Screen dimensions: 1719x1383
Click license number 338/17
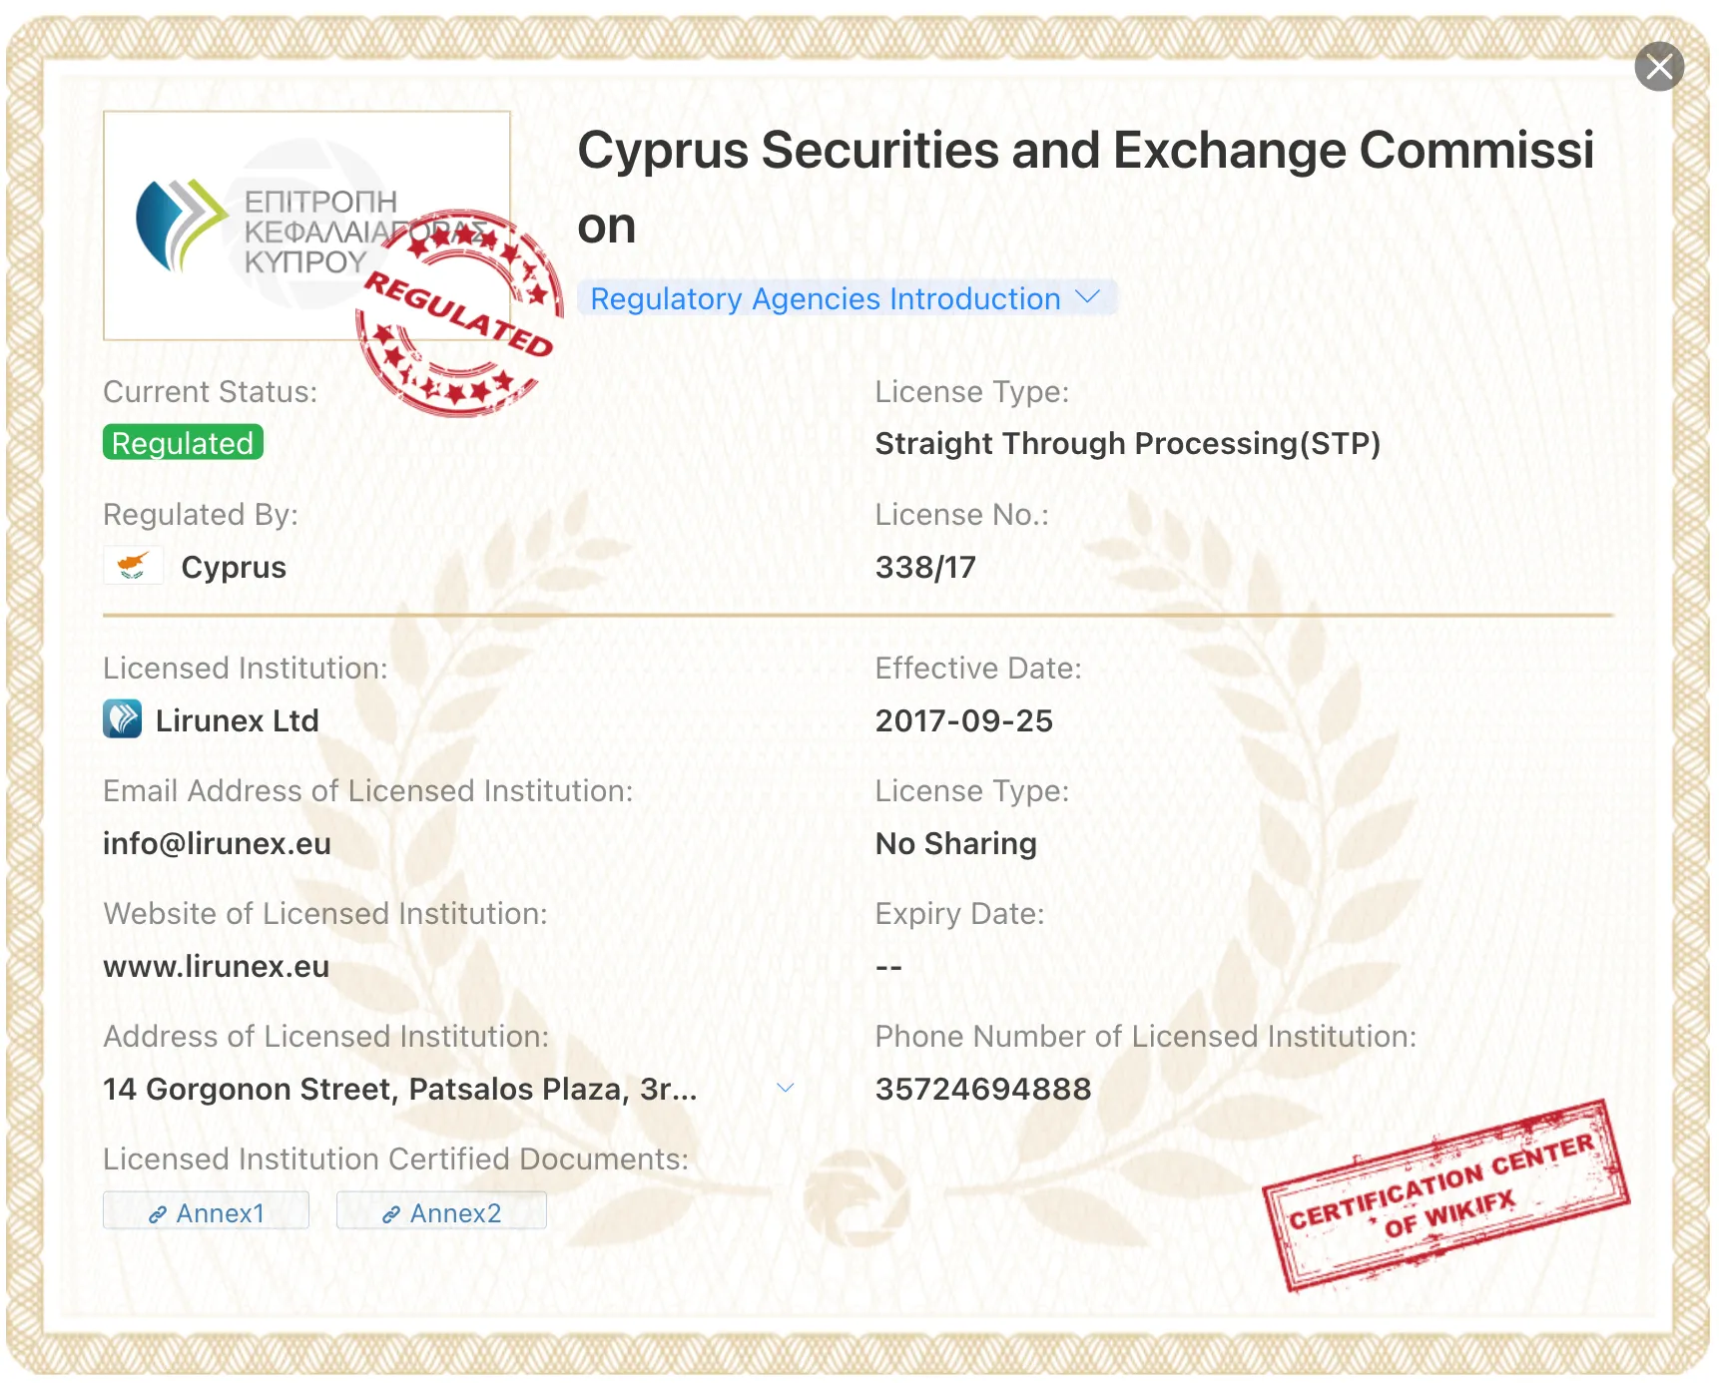pos(925,567)
